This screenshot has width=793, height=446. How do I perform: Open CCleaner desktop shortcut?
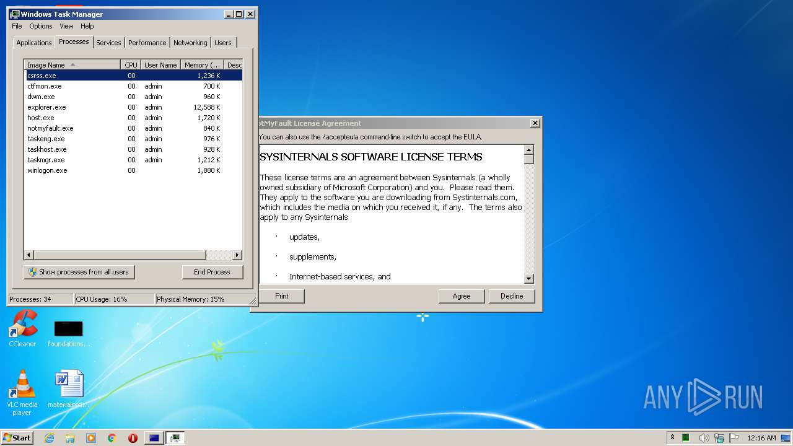point(22,328)
